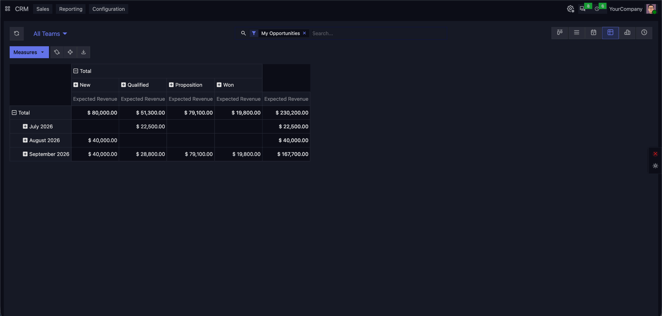Select the Pivot view icon
Image resolution: width=662 pixels, height=316 pixels.
[610, 33]
